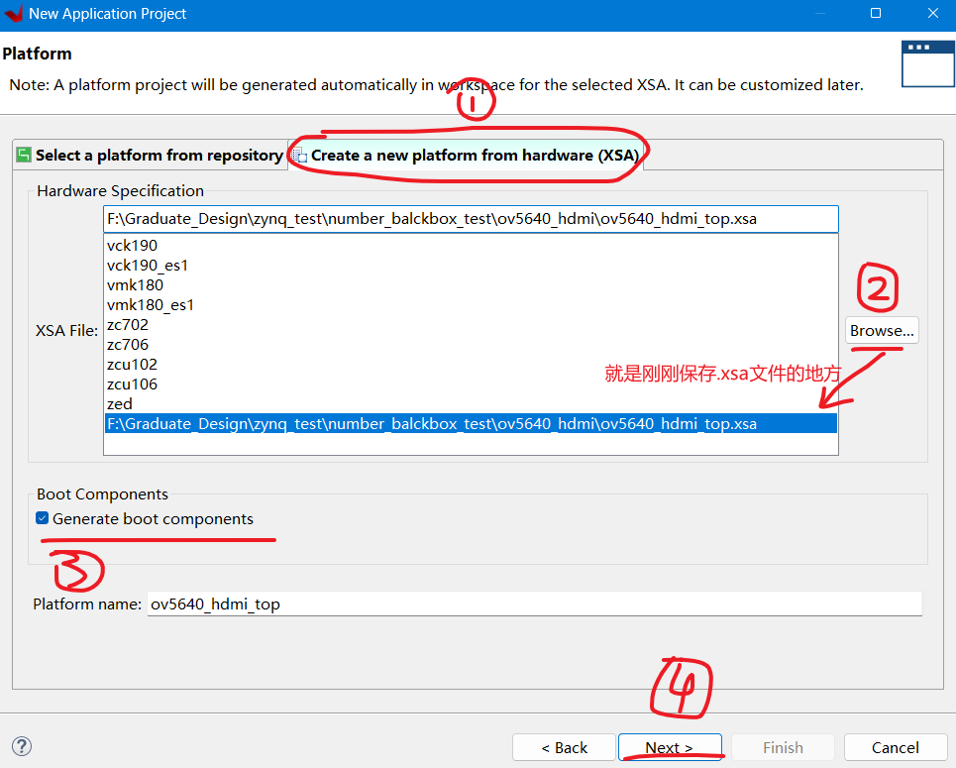956x768 pixels.
Task: Choose vmk180 from the hardware list
Action: (x=471, y=284)
